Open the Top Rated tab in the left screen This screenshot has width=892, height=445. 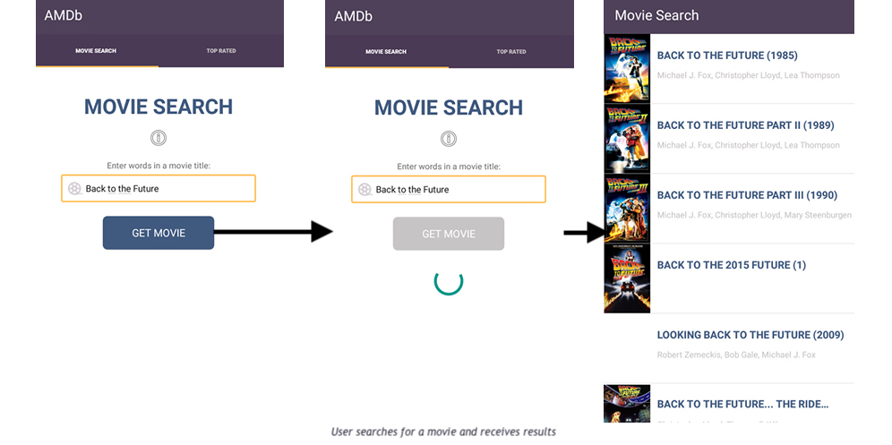coord(221,51)
